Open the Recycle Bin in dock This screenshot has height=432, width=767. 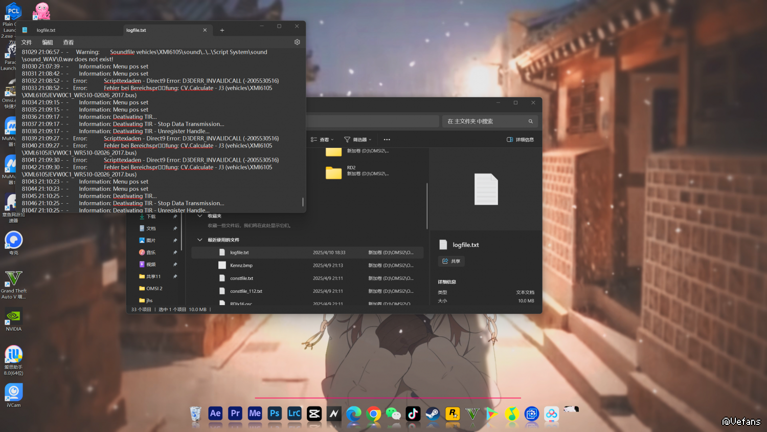click(x=195, y=414)
